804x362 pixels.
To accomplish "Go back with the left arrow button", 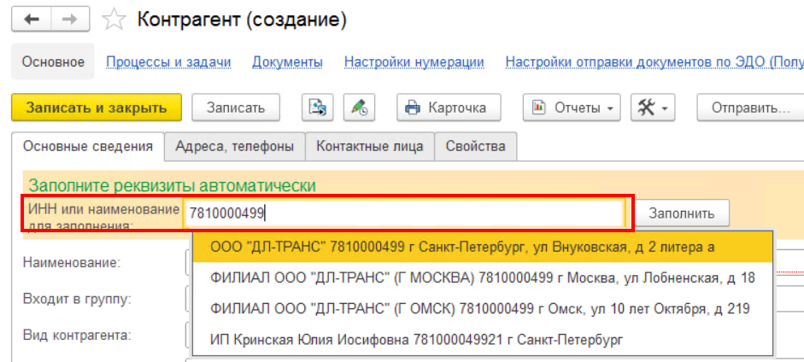I will (32, 20).
